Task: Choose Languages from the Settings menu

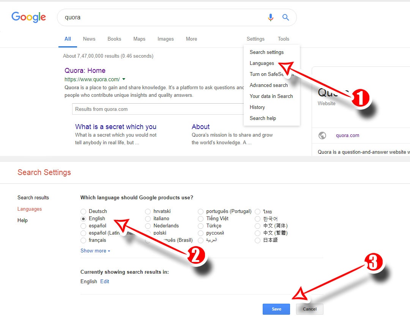Action: tap(262, 63)
